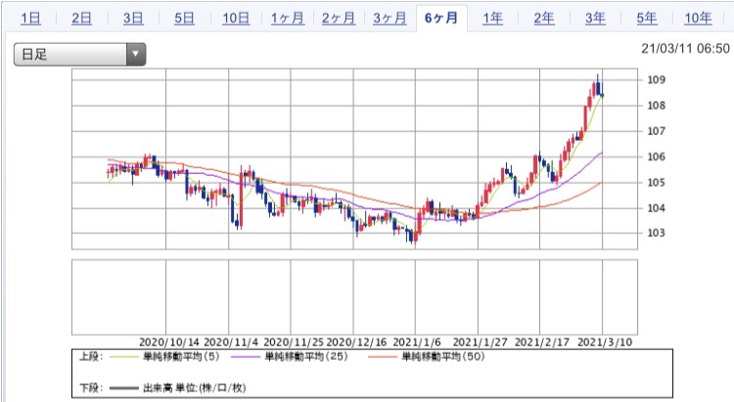Click the 2020/11/25 date label

coord(294,342)
